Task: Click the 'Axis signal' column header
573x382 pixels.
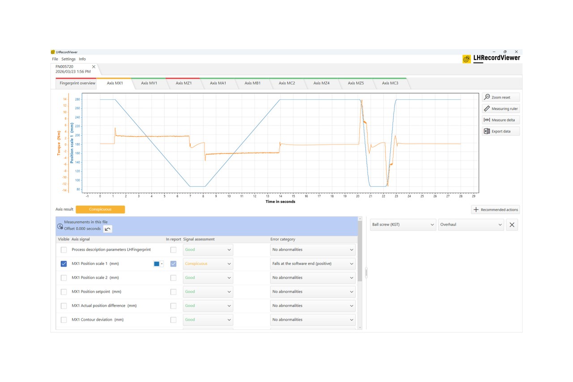Action: 81,239
